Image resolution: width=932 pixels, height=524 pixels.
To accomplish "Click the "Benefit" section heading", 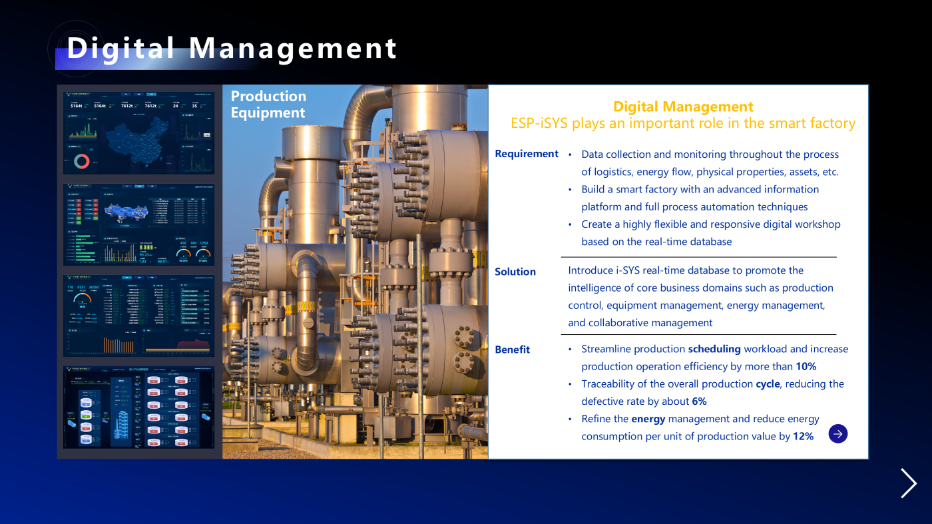I will coord(513,350).
